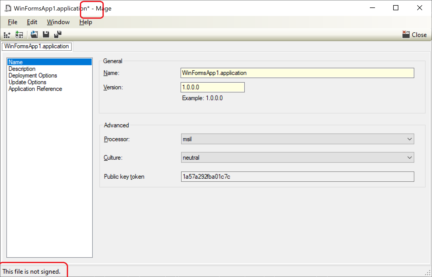Open the Edit menu

point(32,22)
